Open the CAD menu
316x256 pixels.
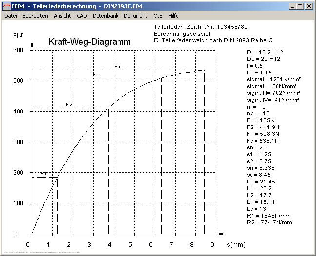(82, 16)
